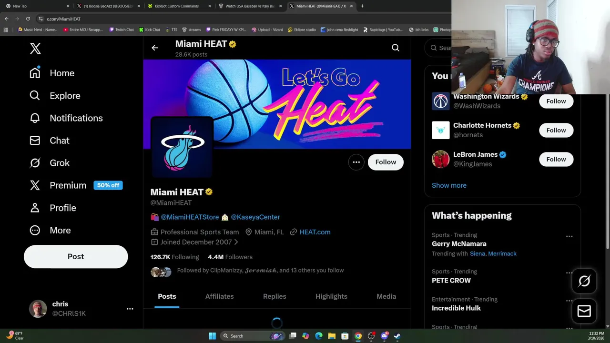This screenshot has height=343, width=610.
Task: Open the @KaseyaCenter mention link
Action: (x=255, y=217)
